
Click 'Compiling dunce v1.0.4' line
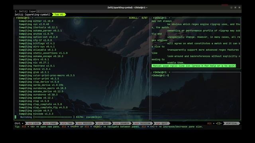click(x=35, y=69)
